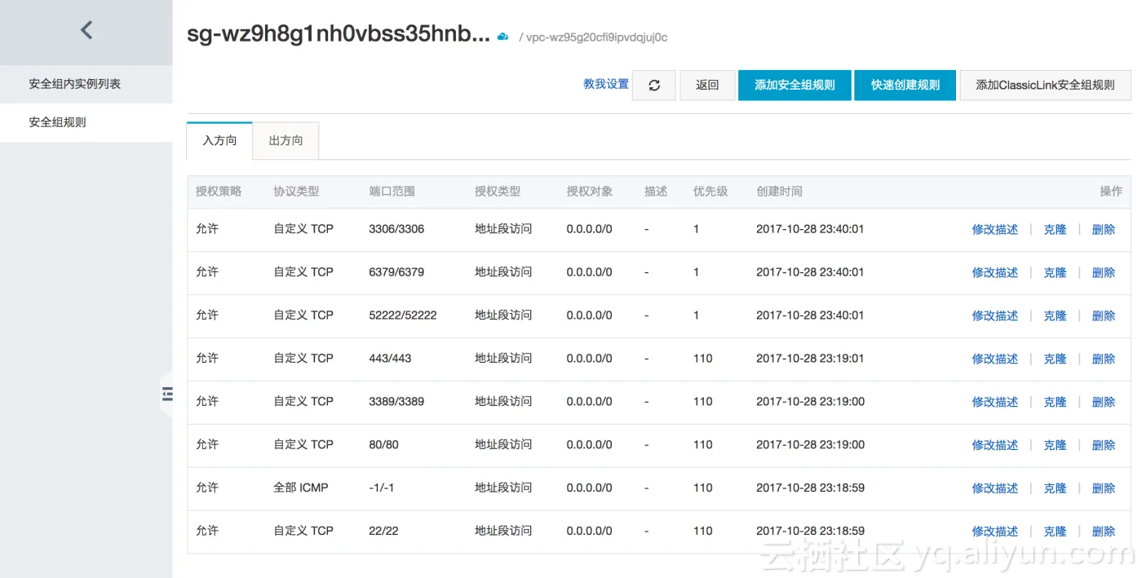The height and width of the screenshot is (578, 1142).
Task: Delete the 443/443 rule
Action: pos(1103,360)
